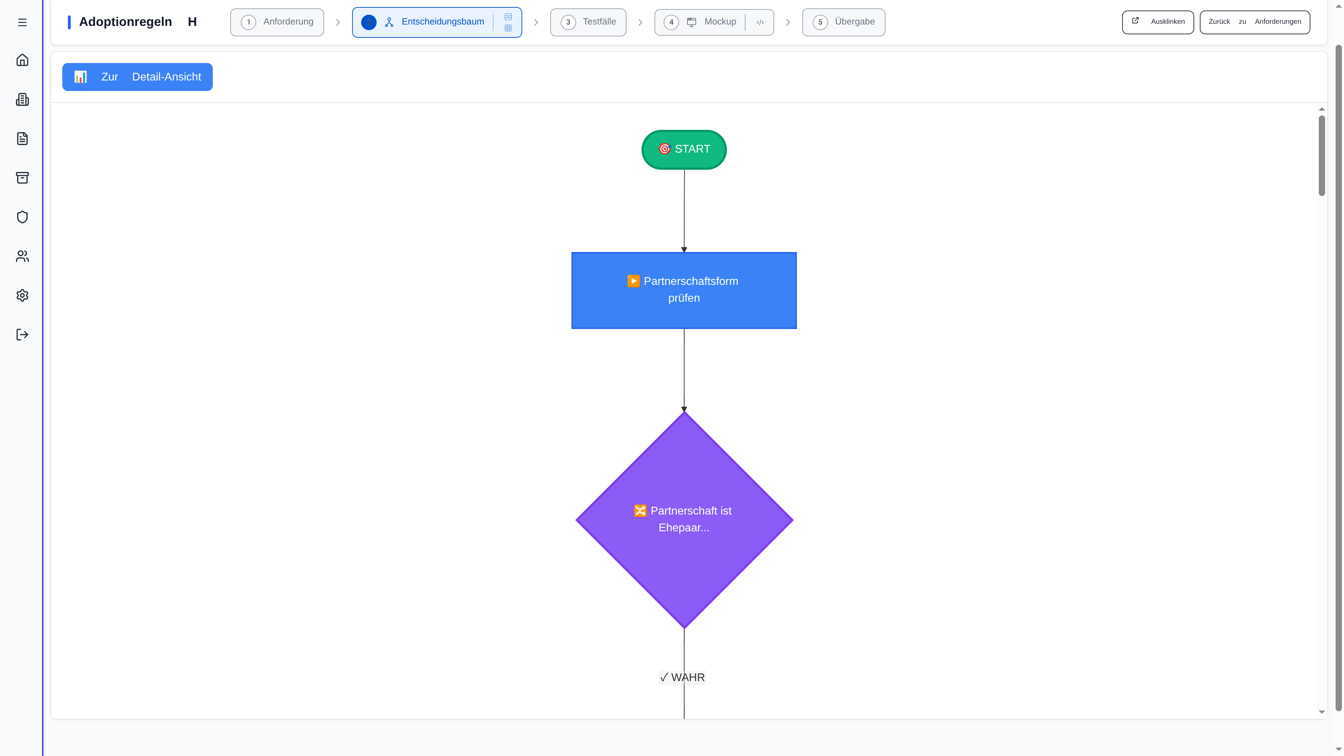Switch to the Testfälle step
Screen dimensions: 1344x756
pyautogui.click(x=588, y=22)
